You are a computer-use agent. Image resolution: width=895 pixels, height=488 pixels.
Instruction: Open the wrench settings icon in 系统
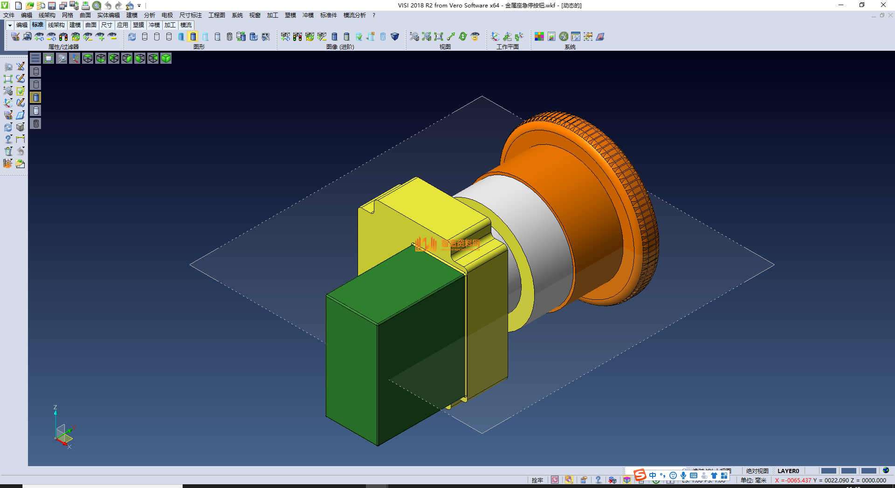564,37
